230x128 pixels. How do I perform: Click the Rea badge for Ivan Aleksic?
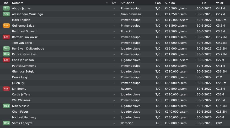[x=6, y=106]
